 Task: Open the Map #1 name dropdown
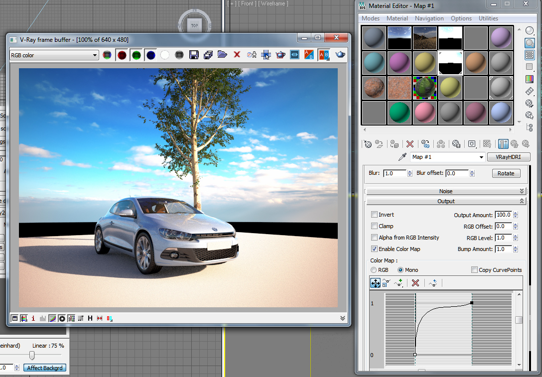(481, 157)
